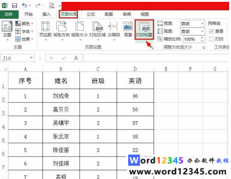This screenshot has height=179, width=231.
Task: Click the Print Area (打印区域) icon
Action: pos(98,26)
